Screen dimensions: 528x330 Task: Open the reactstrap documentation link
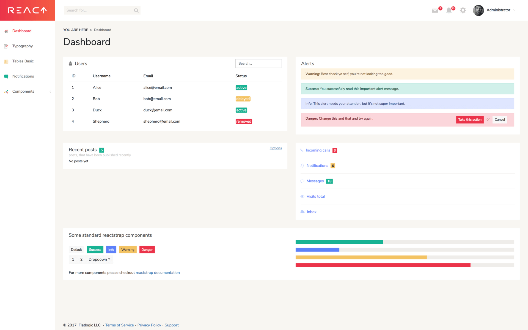click(x=158, y=273)
